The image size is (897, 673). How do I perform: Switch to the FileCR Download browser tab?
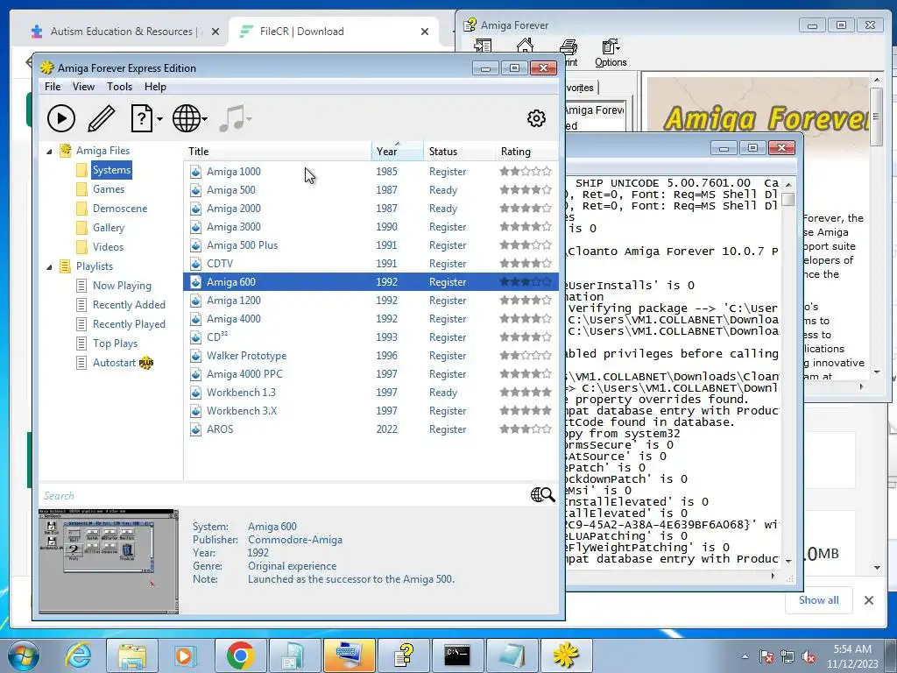(334, 32)
